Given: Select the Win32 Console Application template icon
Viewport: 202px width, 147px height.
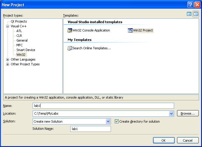Looking at the screenshot, I should (70, 31).
